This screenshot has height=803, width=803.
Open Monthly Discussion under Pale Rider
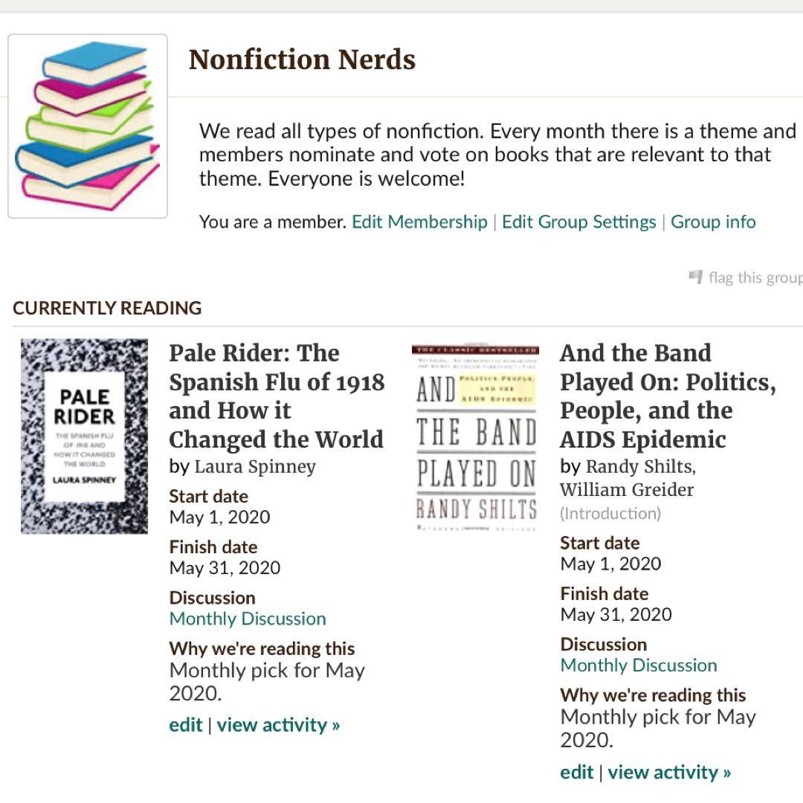click(x=248, y=619)
